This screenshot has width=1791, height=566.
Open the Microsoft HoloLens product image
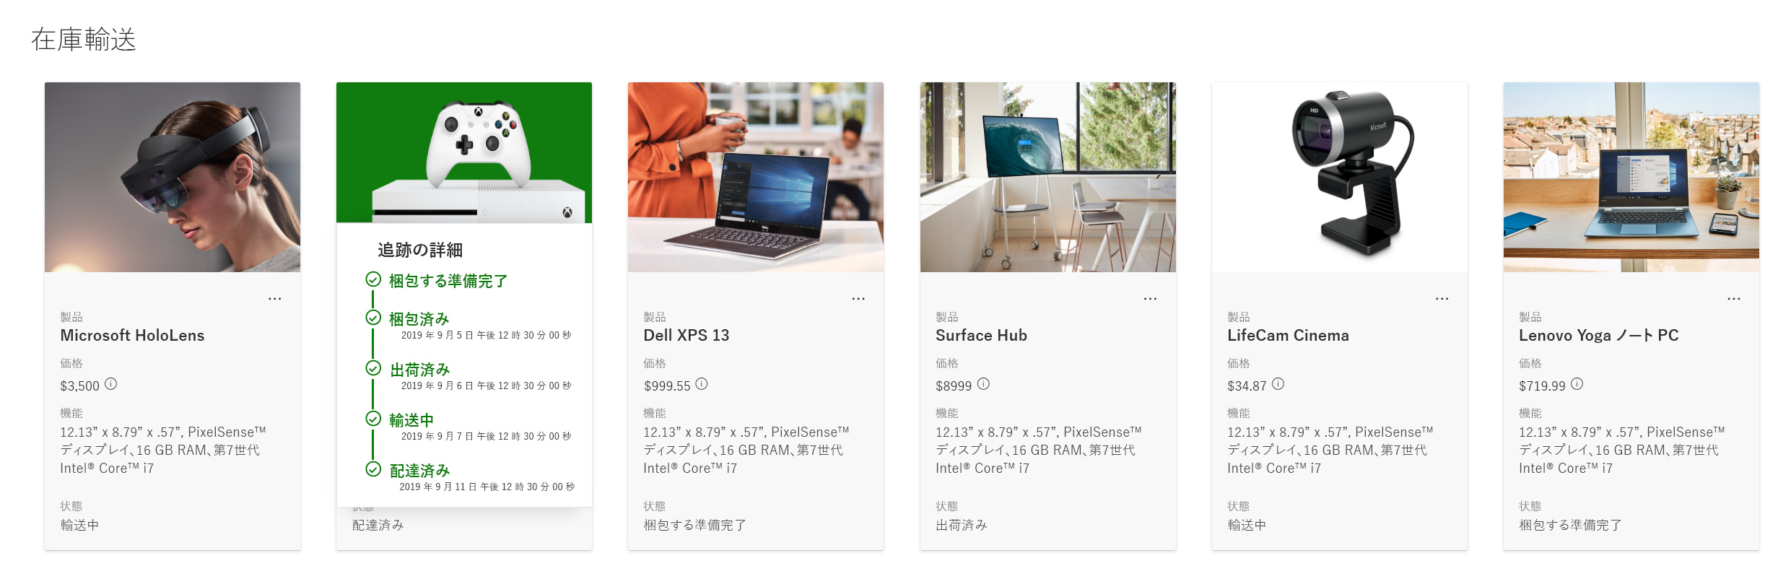(x=173, y=177)
